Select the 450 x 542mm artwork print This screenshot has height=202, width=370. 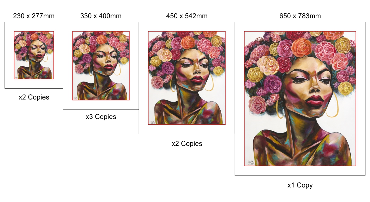click(187, 78)
